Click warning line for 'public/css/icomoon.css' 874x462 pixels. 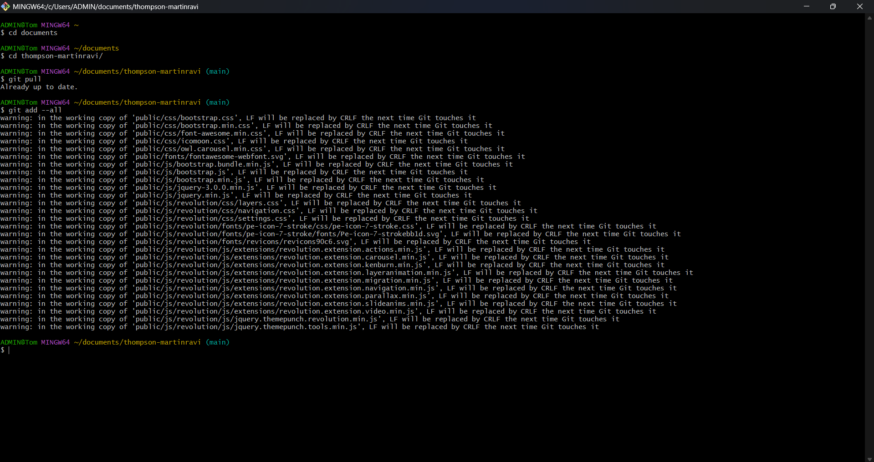(234, 141)
